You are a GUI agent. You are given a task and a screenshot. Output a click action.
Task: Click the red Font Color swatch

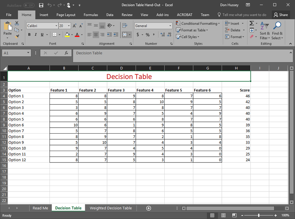(x=77, y=35)
